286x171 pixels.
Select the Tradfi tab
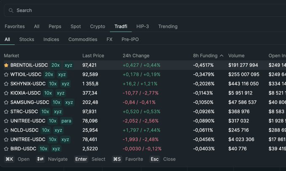click(121, 26)
